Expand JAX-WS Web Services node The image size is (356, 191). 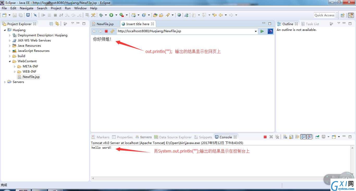(x=10, y=40)
